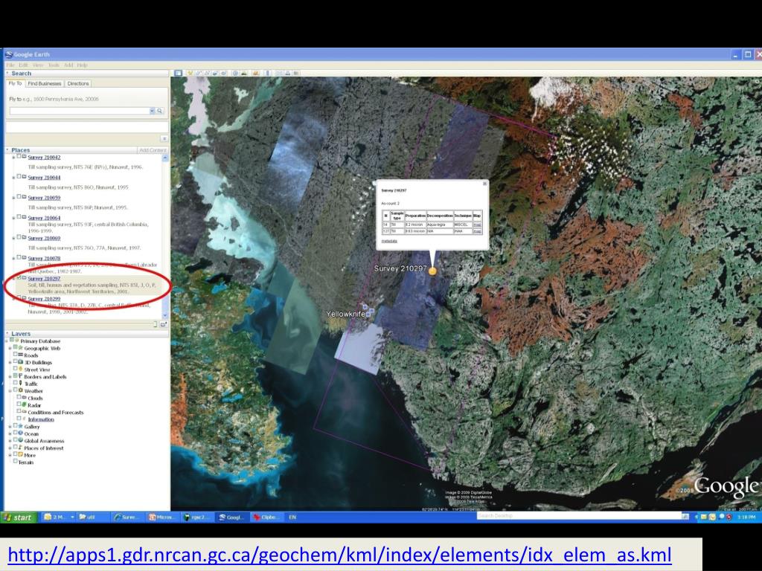
Task: Check the Survey 210042 checkbox
Action: pyautogui.click(x=19, y=157)
